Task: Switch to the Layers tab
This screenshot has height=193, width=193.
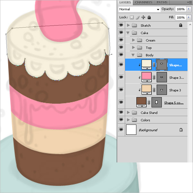Action: click(x=125, y=3)
